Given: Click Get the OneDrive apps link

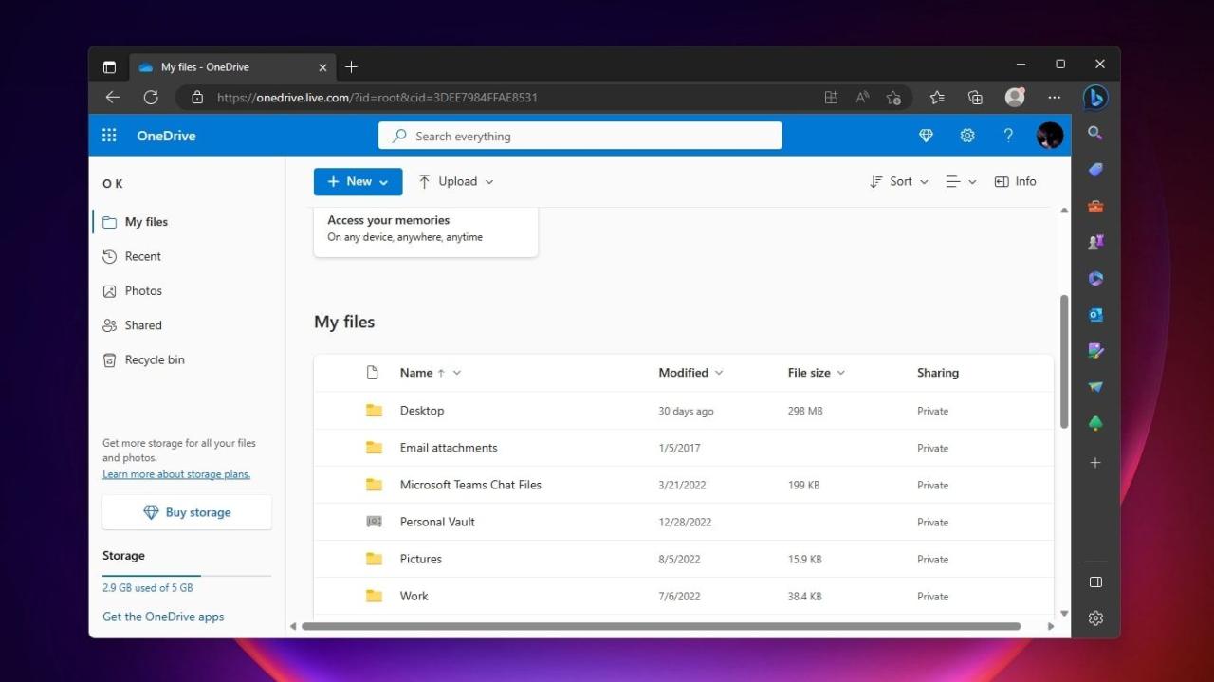Looking at the screenshot, I should (x=163, y=617).
